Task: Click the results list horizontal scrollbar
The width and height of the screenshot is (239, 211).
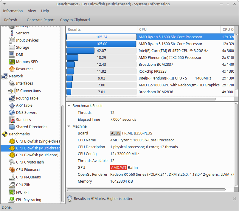Action: [141, 99]
